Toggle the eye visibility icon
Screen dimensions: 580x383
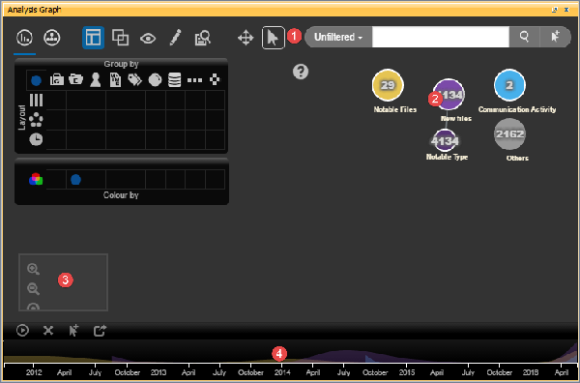(148, 38)
